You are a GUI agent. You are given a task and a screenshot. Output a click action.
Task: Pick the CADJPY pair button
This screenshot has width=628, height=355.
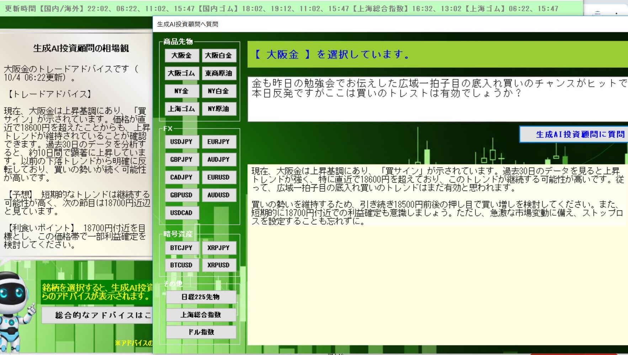tap(182, 177)
